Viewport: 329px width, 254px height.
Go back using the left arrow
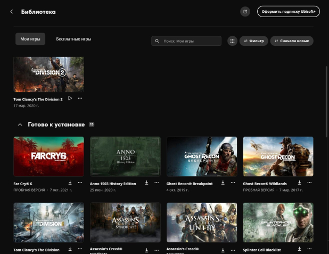click(x=12, y=12)
